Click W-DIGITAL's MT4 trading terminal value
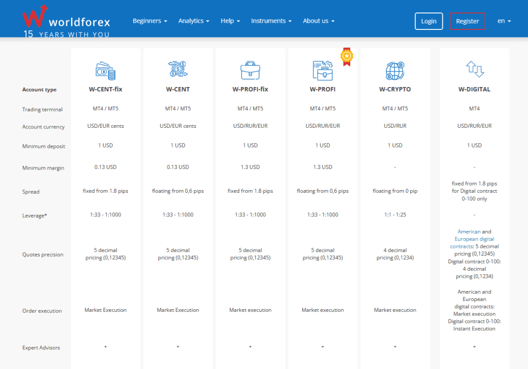Viewport: 528px width, 369px height. coord(474,108)
